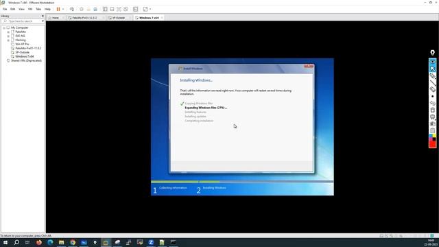439x247 pixels.
Task: Open the Windows Start menu
Action: 5,242
